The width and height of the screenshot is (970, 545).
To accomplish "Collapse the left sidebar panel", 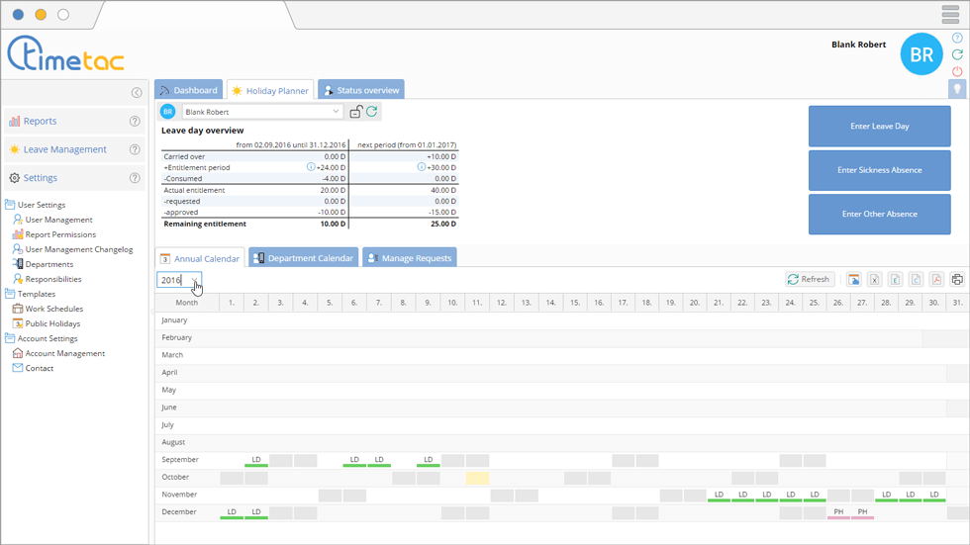I will 137,93.
